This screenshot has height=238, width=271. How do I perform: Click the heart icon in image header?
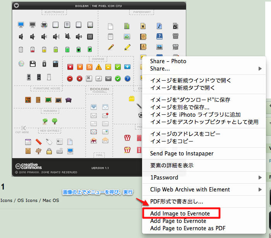click(x=16, y=5)
